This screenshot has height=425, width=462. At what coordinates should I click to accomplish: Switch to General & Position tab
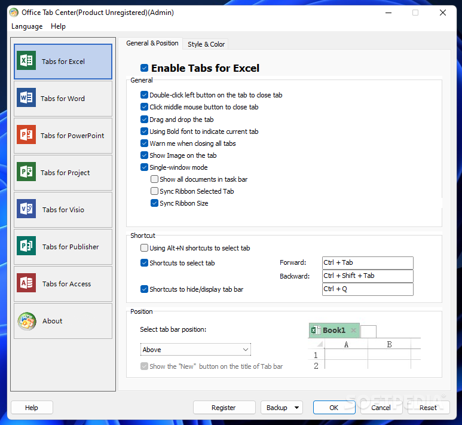(x=152, y=43)
